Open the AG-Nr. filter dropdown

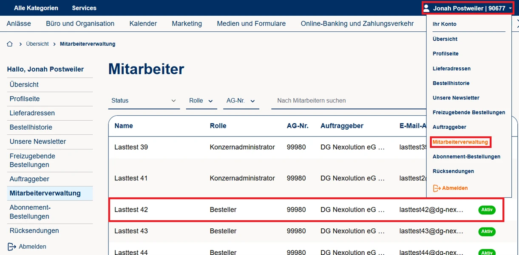pyautogui.click(x=241, y=101)
